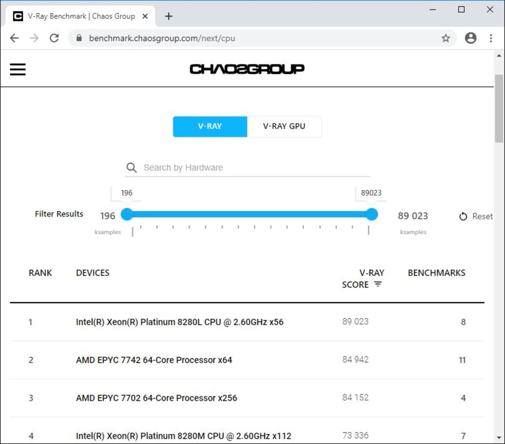The height and width of the screenshot is (444, 505).
Task: Go forward in browser history
Action: click(34, 38)
